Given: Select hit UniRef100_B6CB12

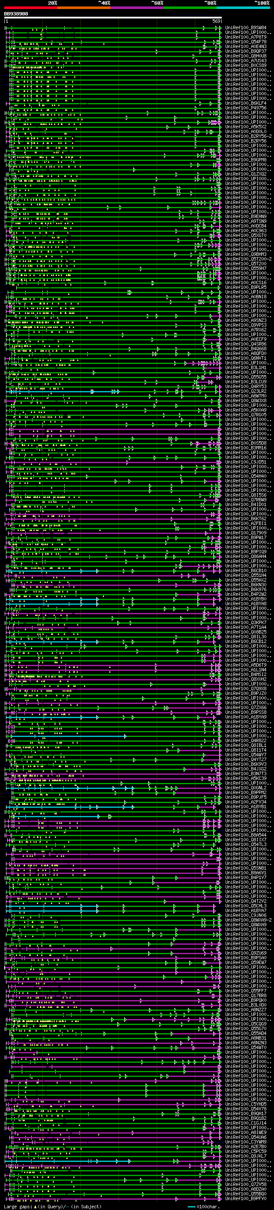Looking at the screenshot, I should coord(245,641).
